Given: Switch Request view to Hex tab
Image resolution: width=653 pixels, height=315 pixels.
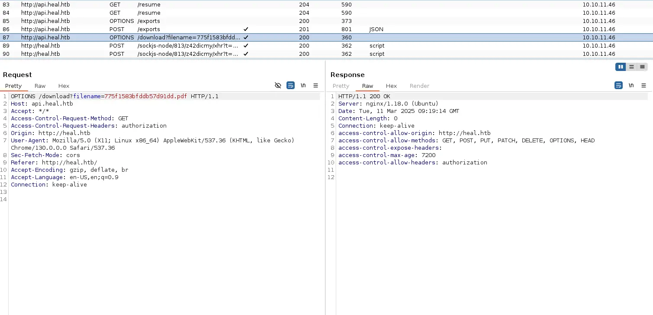Looking at the screenshot, I should [x=64, y=86].
